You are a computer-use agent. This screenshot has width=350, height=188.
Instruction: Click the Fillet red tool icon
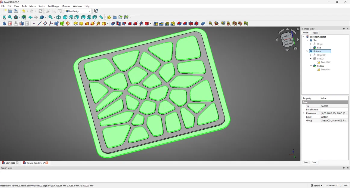179,23
